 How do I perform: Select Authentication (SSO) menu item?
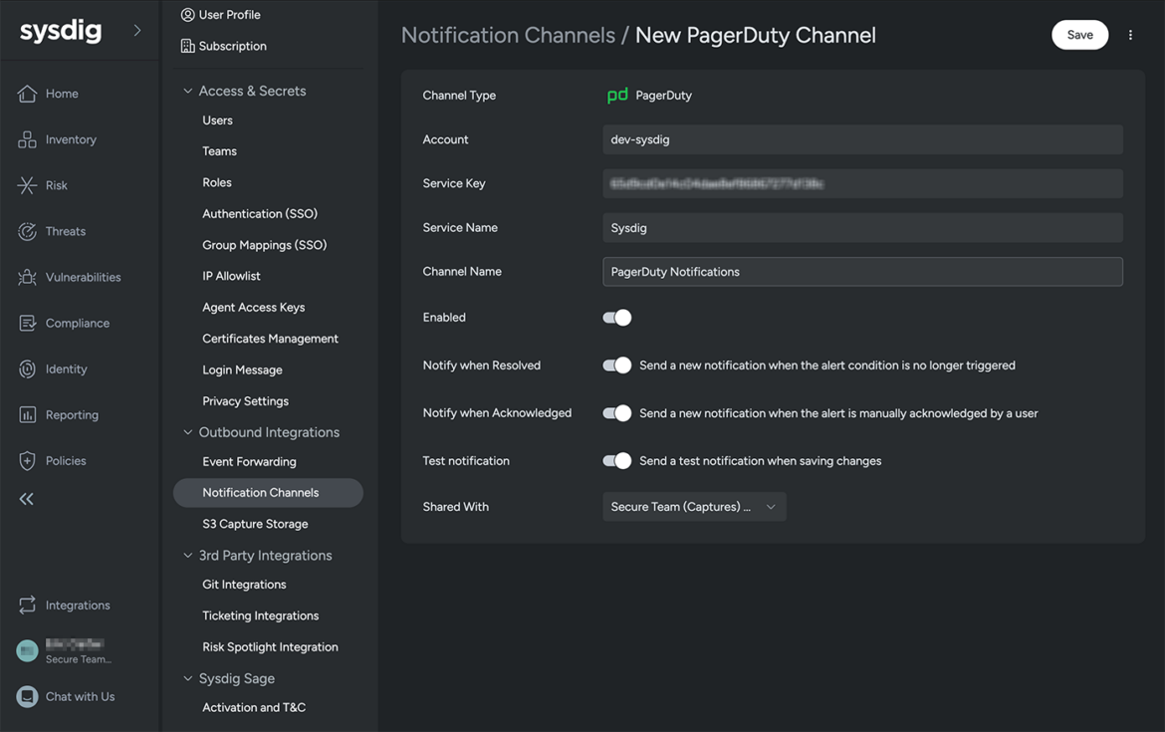click(260, 213)
